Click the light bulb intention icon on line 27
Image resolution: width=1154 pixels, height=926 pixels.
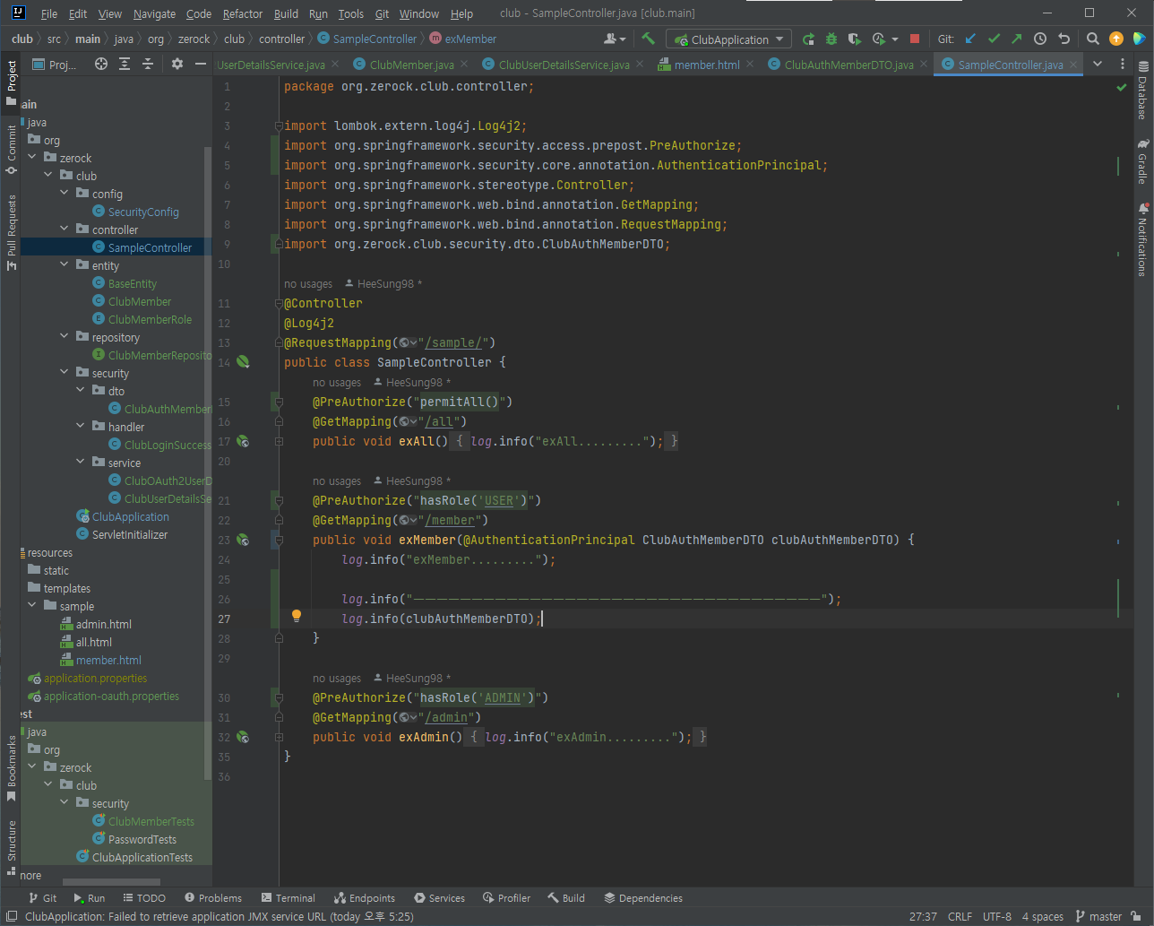coord(297,617)
